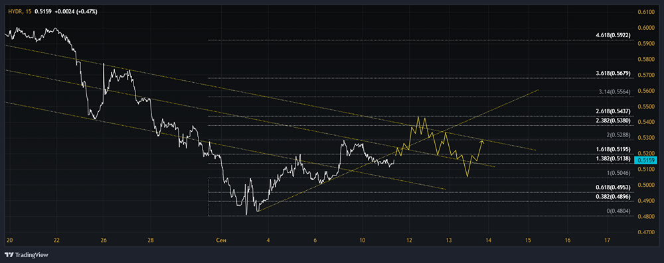The image size is (664, 263).
Task: Click the 0.5600 price axis label
Action: coord(646,91)
